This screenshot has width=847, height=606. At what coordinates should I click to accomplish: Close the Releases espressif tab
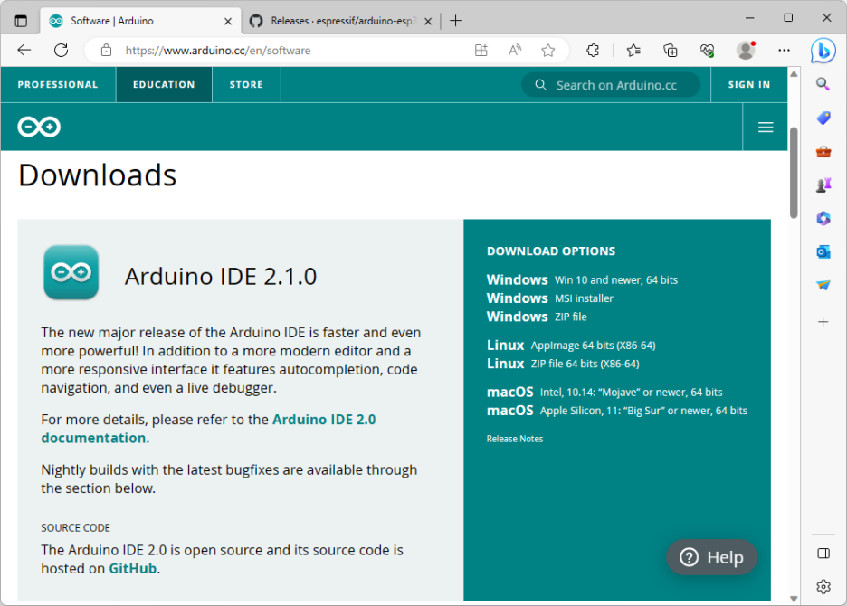point(428,21)
